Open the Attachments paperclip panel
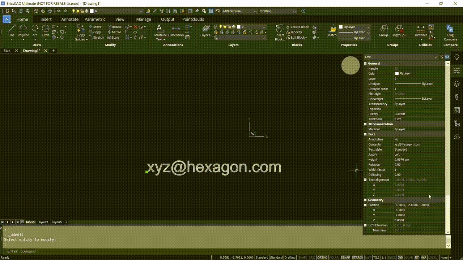Image resolution: width=463 pixels, height=260 pixels. pos(457,97)
